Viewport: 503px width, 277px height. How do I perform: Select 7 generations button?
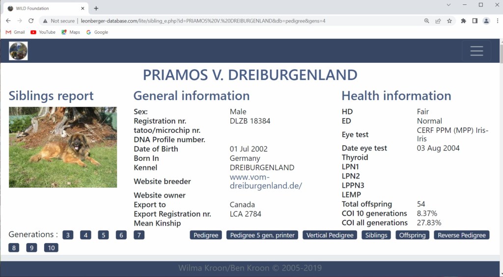pos(139,235)
